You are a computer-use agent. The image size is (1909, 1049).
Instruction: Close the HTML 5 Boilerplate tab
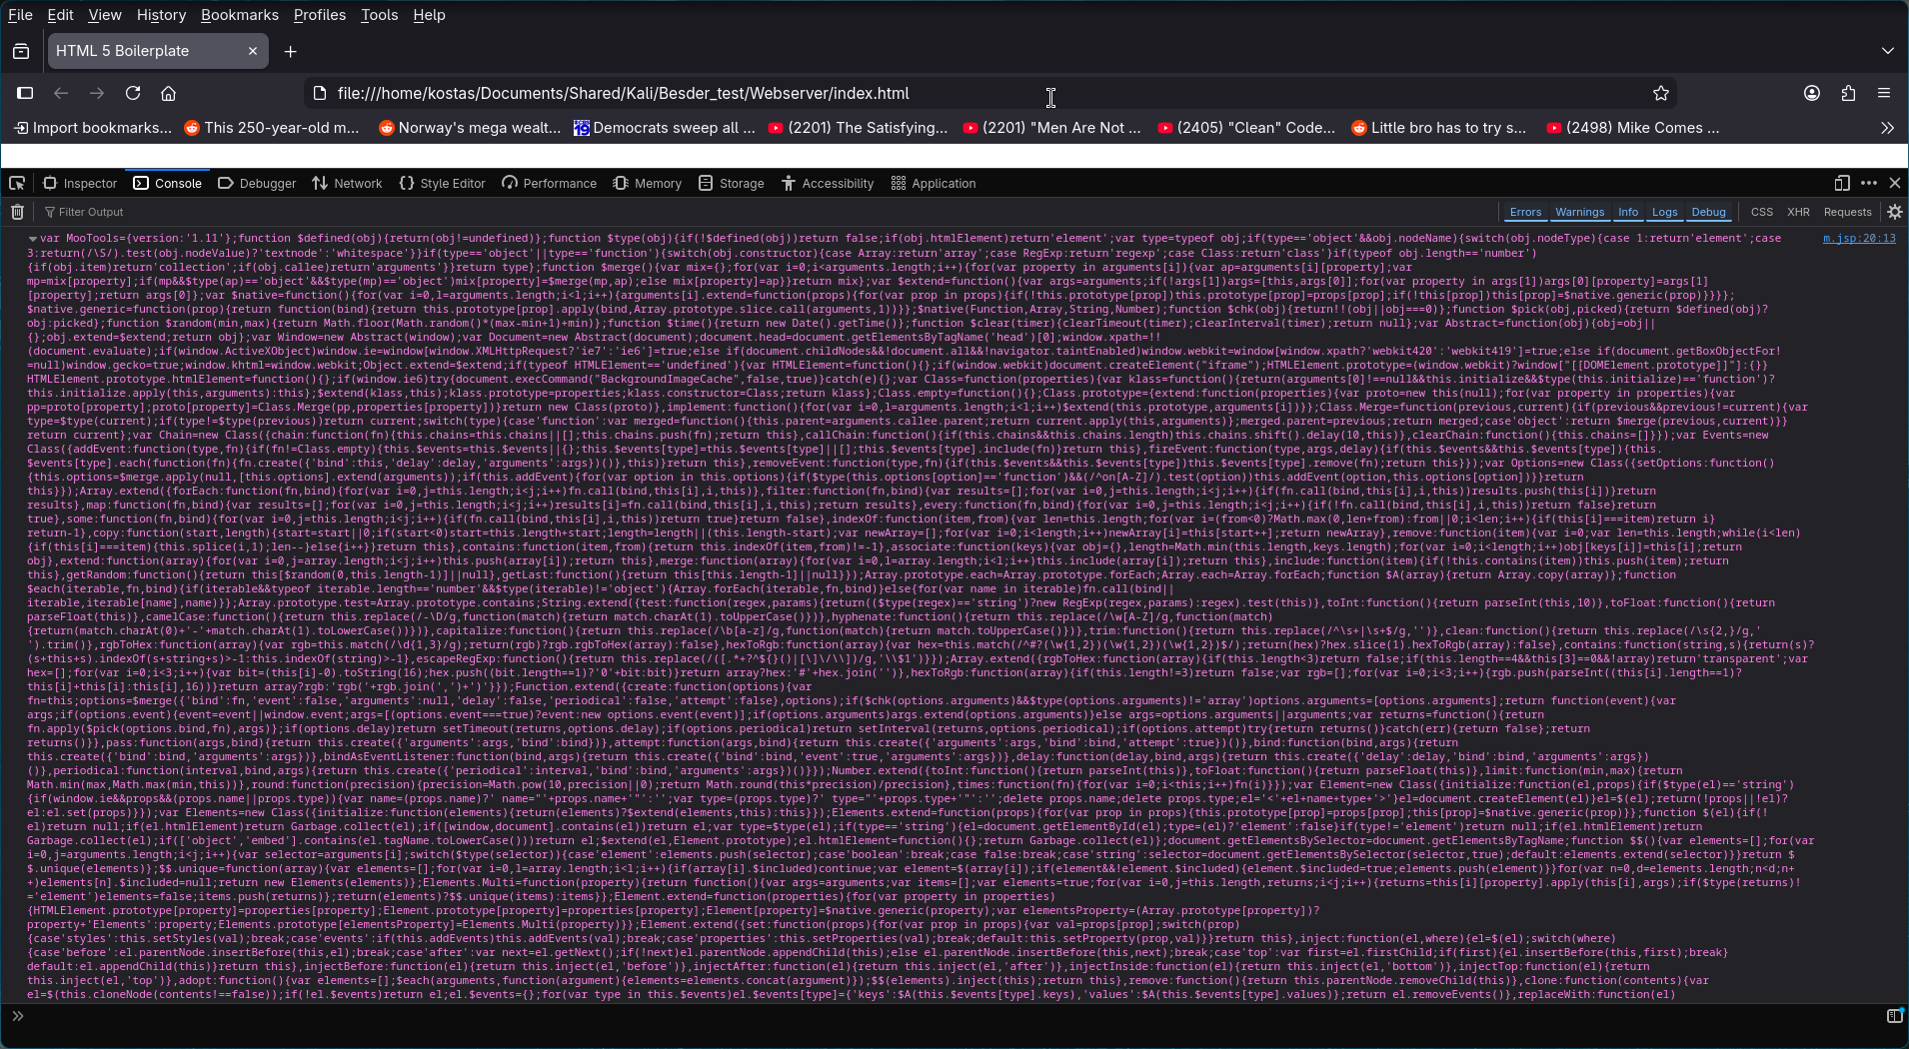tap(253, 51)
